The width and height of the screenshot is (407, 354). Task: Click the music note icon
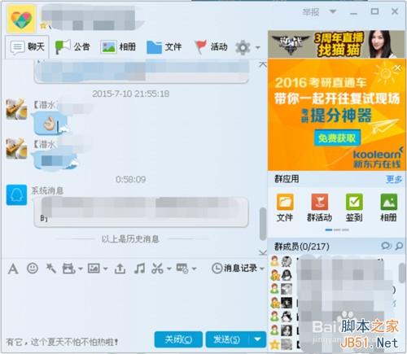click(x=139, y=269)
